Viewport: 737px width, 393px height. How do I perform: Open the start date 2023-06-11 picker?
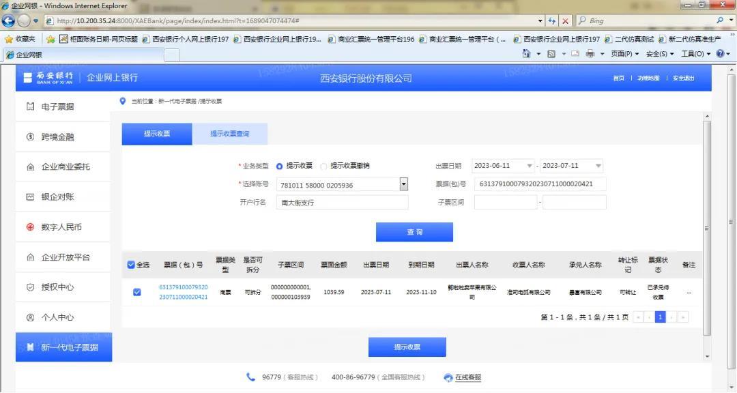[530, 166]
